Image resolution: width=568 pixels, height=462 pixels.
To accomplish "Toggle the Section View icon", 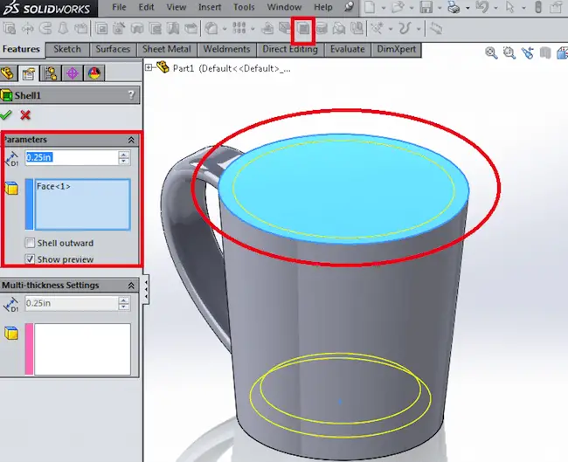I will [544, 53].
